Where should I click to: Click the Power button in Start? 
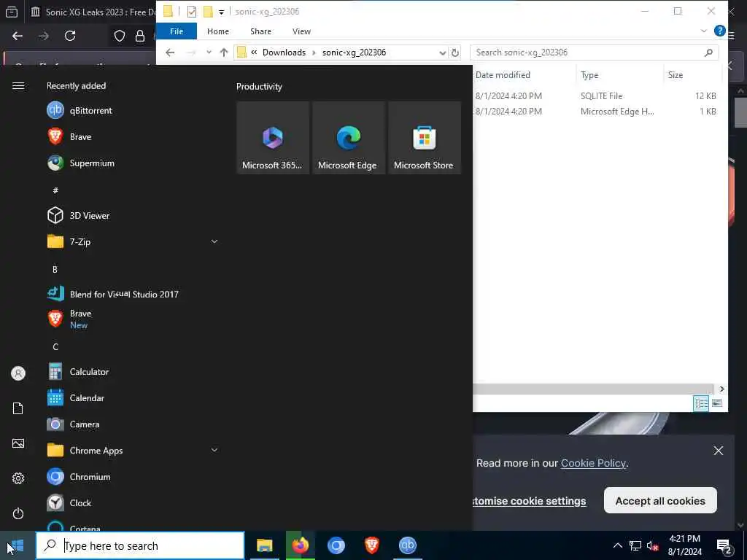(x=18, y=513)
